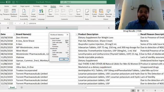
Task: Select column A header
Action: pyautogui.click(x=8, y=28)
